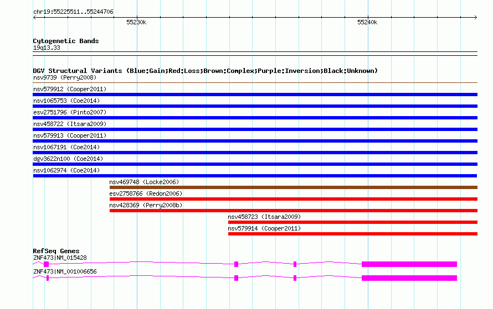Click the 55240k ruler tick label
493x309 pixels.
pos(367,22)
